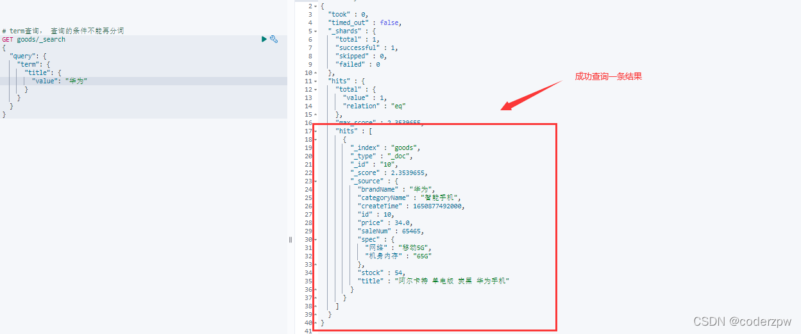Click the request line GET goods/_search

point(33,39)
